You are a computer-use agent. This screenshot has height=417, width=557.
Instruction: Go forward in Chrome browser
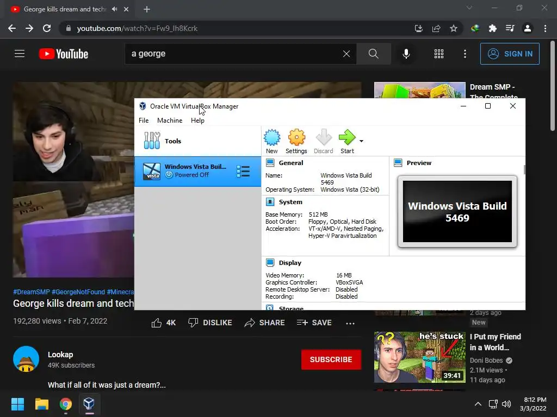tap(29, 28)
